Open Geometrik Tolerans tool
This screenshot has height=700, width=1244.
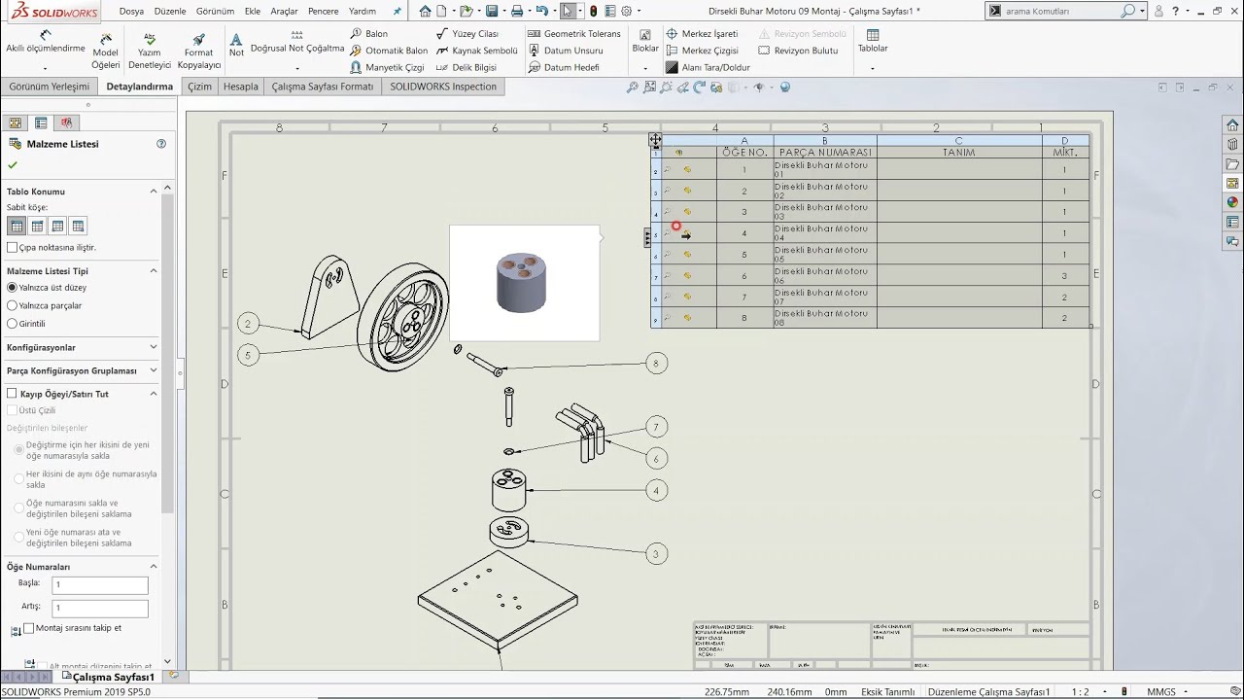pyautogui.click(x=573, y=34)
